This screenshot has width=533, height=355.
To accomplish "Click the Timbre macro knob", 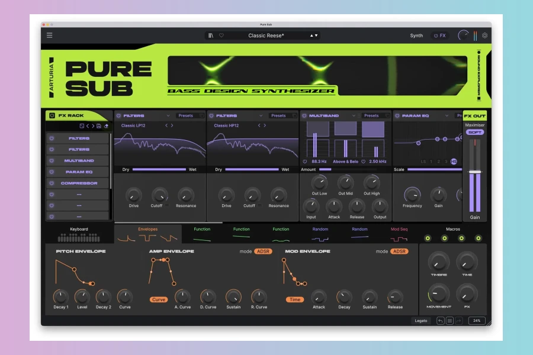I will point(439,262).
